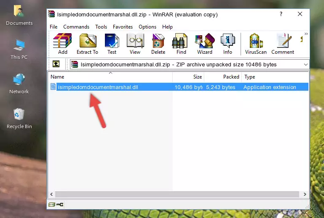Screen dimensions: 324x218
Task: Click the 5,243 bytes packed value
Action: click(x=221, y=87)
